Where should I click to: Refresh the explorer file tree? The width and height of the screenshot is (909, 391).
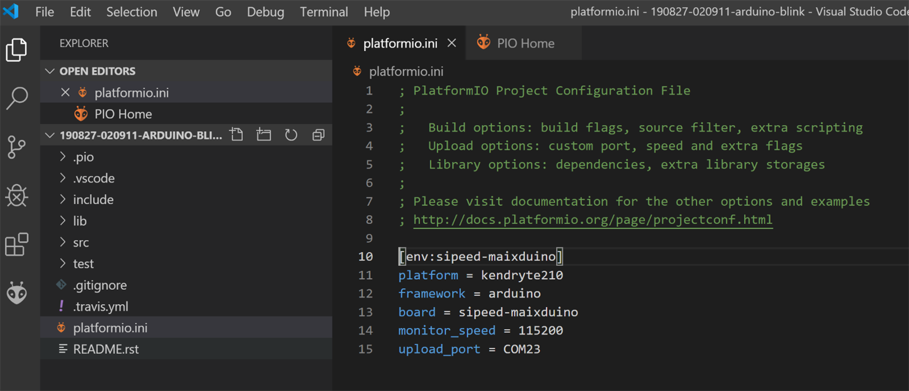point(291,135)
